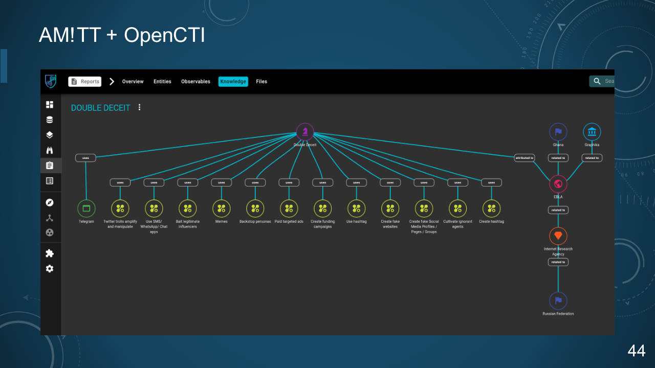The width and height of the screenshot is (655, 368).
Task: Select the Telegram node in graph
Action: [86, 208]
